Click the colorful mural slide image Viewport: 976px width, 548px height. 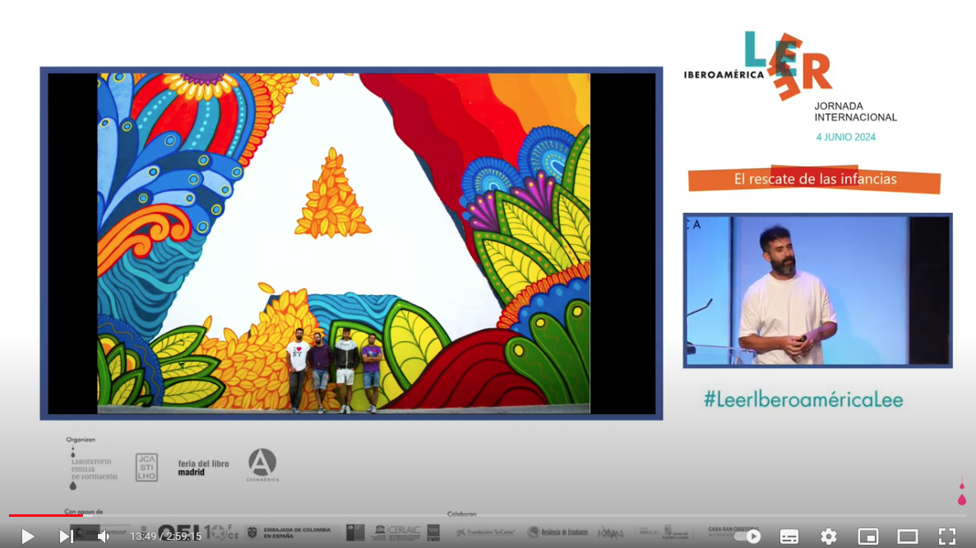pos(344,243)
